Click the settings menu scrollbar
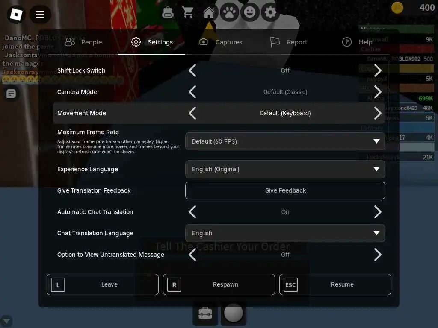Viewport: 438px width, 328px height. (x=390, y=100)
